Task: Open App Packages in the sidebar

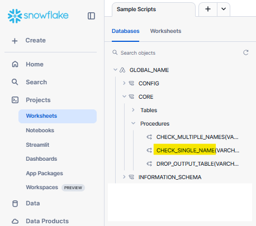Action: tap(44, 174)
